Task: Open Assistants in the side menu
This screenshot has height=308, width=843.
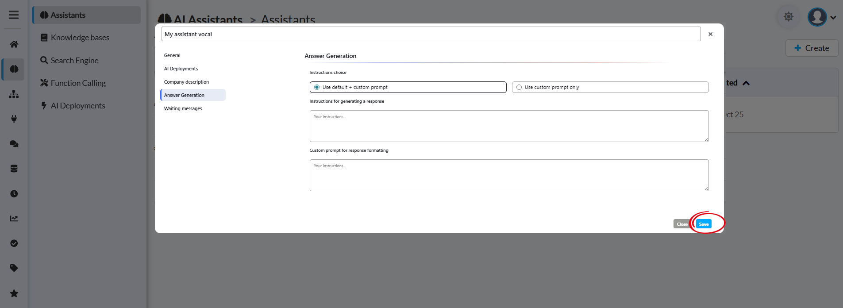Action: coord(86,15)
